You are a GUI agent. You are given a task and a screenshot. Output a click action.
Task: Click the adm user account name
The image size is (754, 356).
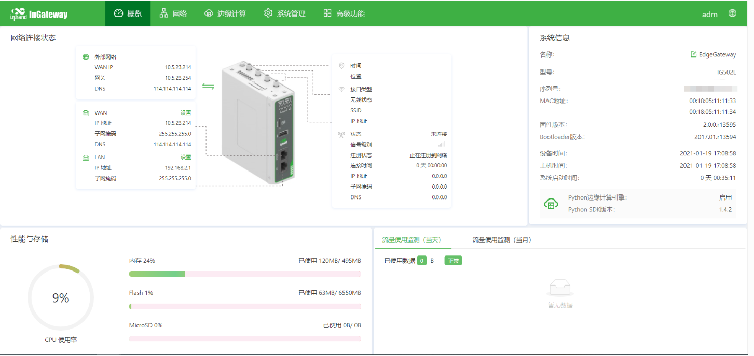point(709,14)
